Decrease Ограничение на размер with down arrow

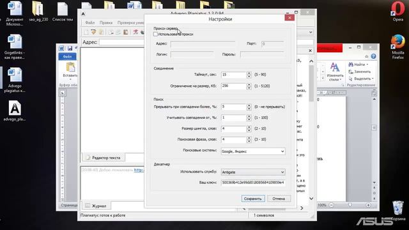[x=249, y=88]
